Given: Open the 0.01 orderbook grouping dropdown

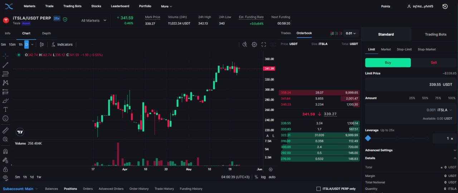Looking at the screenshot, I should point(351,34).
